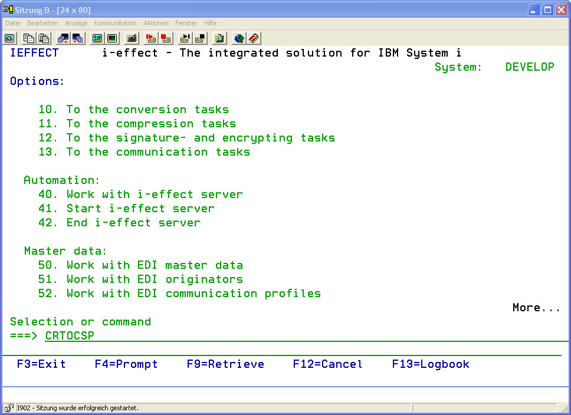Open the Display setup icon
Screen dimensions: 571x415
(97, 38)
